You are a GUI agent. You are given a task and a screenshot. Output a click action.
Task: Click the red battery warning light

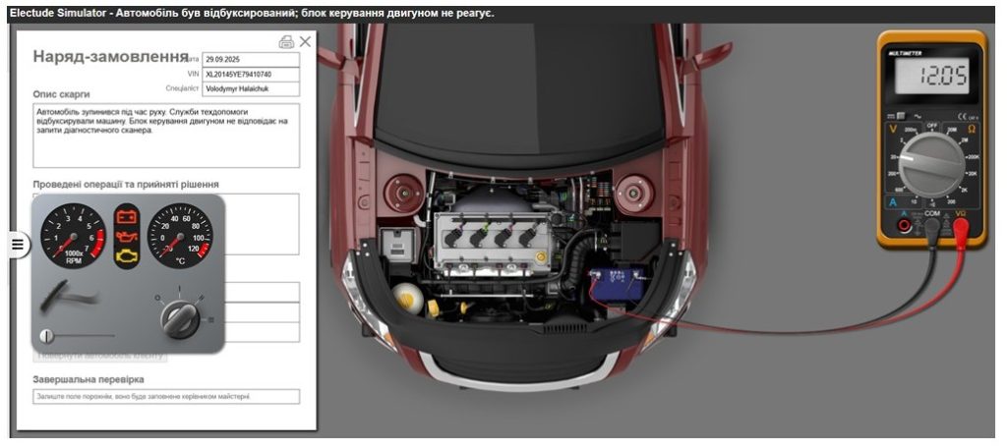click(x=127, y=214)
